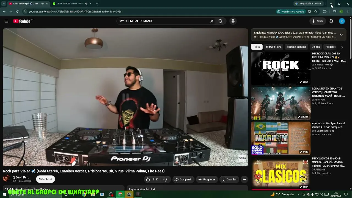The width and height of the screenshot is (352, 198).
Task: Go to the YouTube home logo
Action: coord(22,21)
